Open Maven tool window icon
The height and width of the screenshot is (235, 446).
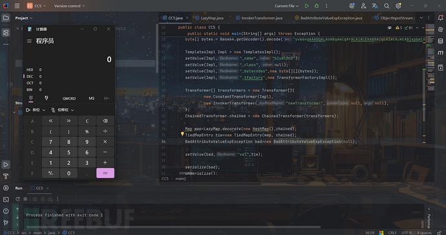(440, 52)
